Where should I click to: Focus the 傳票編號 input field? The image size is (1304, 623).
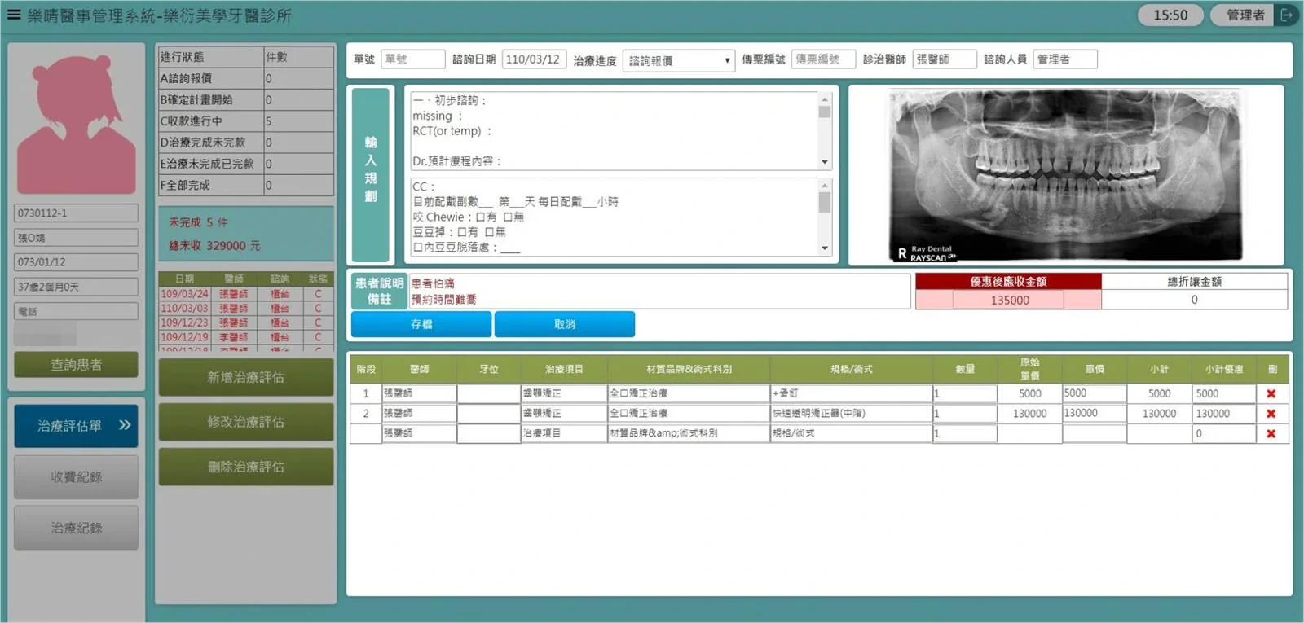click(x=823, y=59)
